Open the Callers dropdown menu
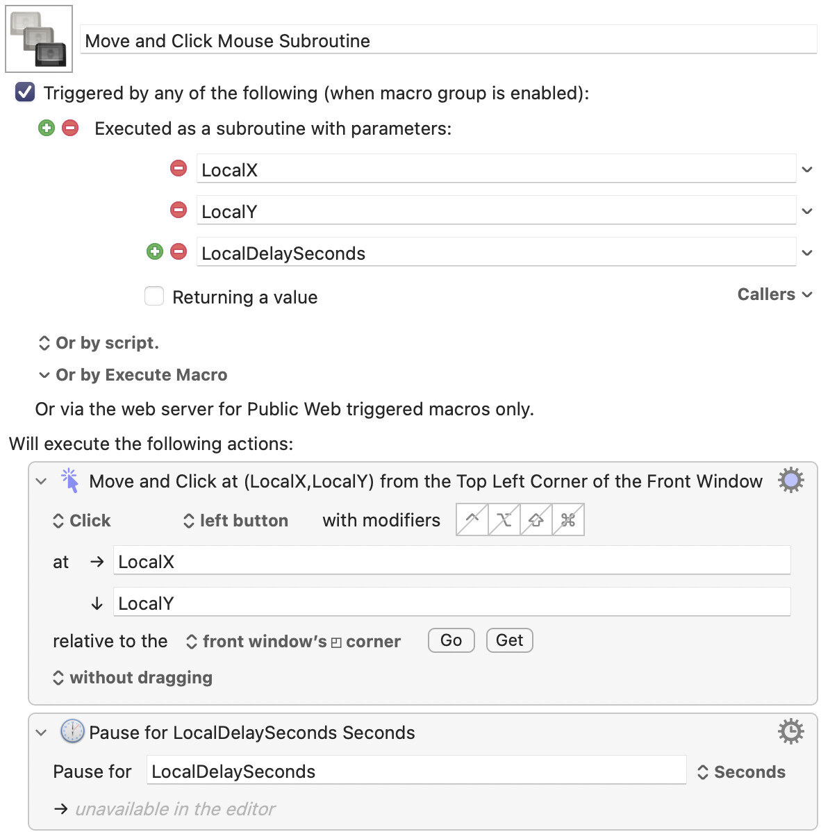The image size is (821, 832). (774, 294)
